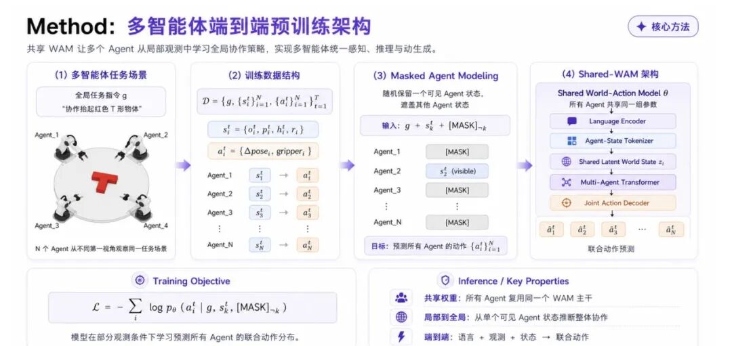Screen dimensions: 732x346
Task: Click the heading (2) 训练数据结构
Action: point(264,75)
